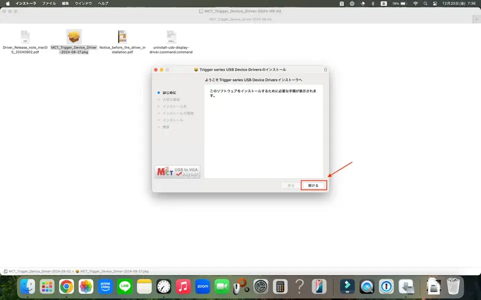
Task: Select the 大切な情報 step in installer sidebar
Action: [171, 99]
